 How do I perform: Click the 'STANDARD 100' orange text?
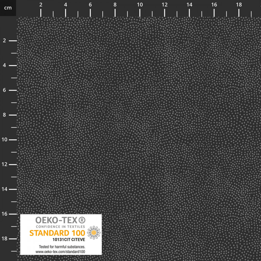57,233
